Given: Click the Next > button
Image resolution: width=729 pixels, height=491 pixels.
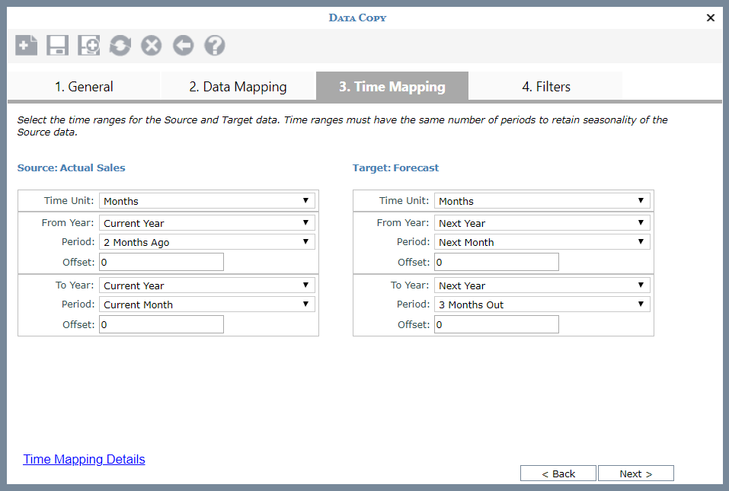Looking at the screenshot, I should (635, 473).
